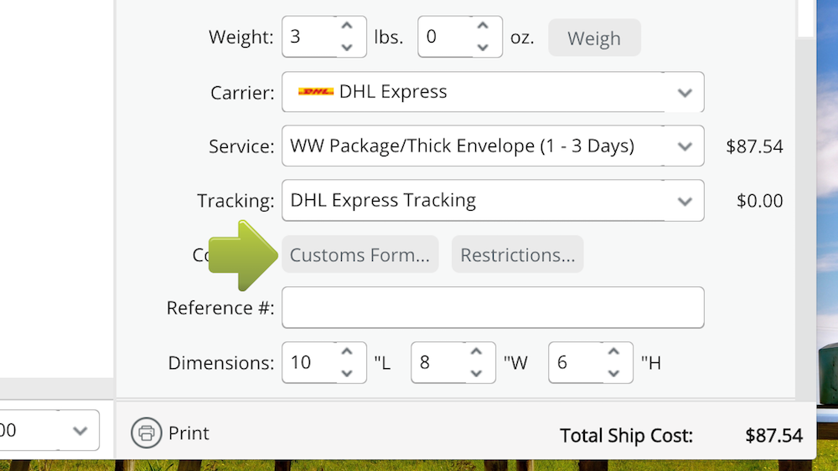838x471 pixels.
Task: Click the DHL logo in Carrier field
Action: tap(316, 92)
